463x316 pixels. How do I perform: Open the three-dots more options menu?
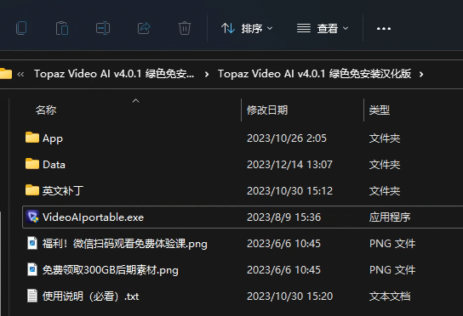[x=384, y=29]
